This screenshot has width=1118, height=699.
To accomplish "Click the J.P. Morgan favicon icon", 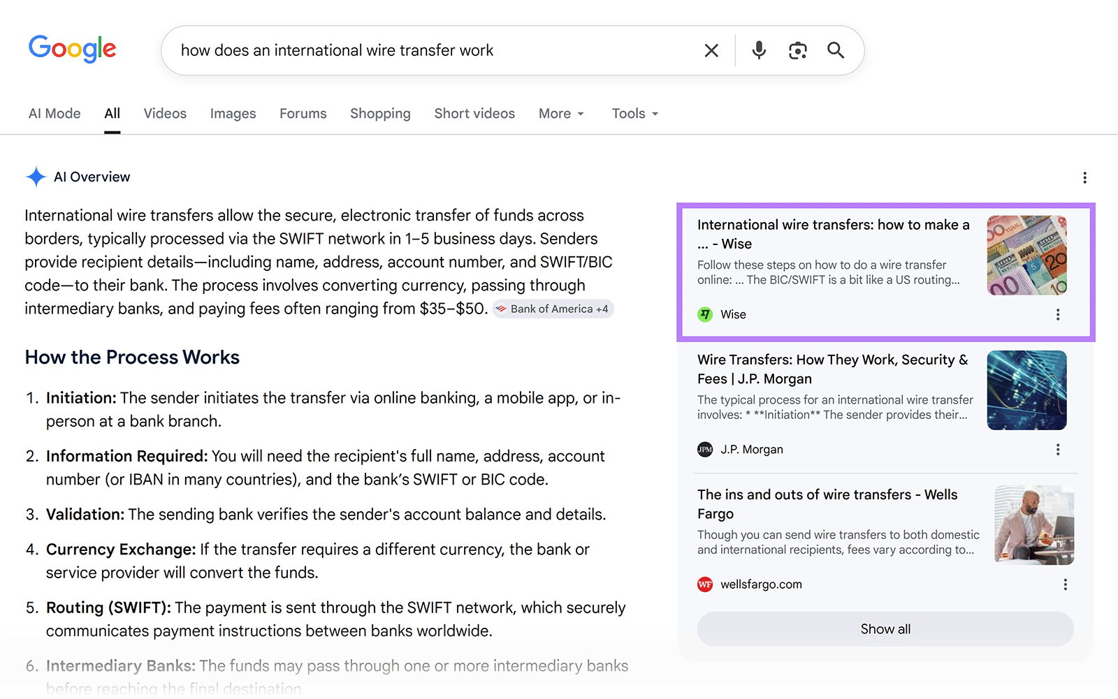I will 705,450.
